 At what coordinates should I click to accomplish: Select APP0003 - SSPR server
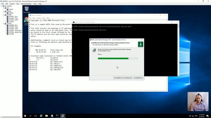(13, 20)
